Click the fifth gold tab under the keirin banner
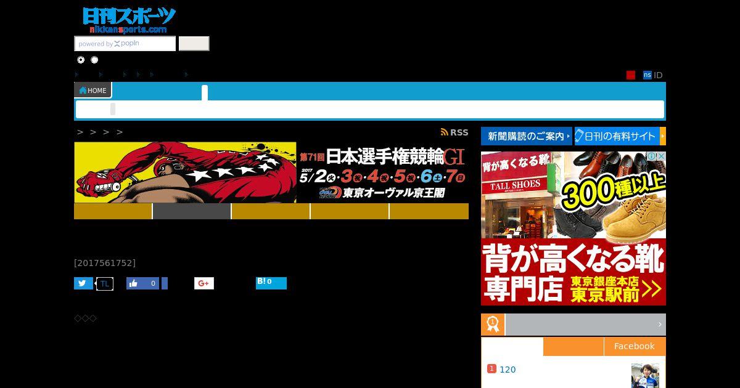 [x=429, y=211]
